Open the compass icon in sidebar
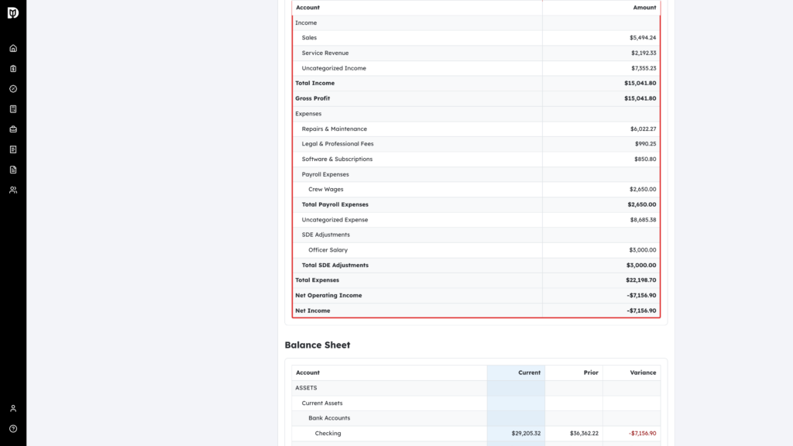 pos(13,89)
